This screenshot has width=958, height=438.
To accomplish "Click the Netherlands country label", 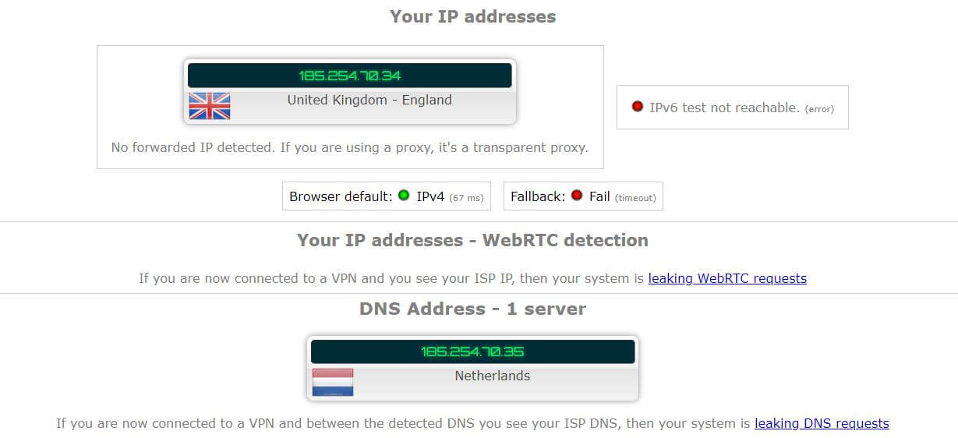I will [493, 376].
